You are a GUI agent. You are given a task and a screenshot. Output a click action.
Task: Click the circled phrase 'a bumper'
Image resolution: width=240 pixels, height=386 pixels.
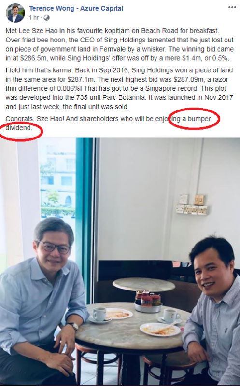(x=197, y=119)
